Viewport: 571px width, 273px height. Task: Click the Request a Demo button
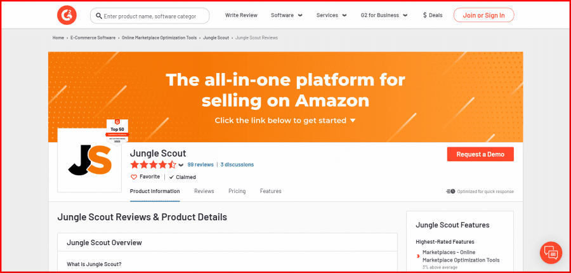coord(480,154)
